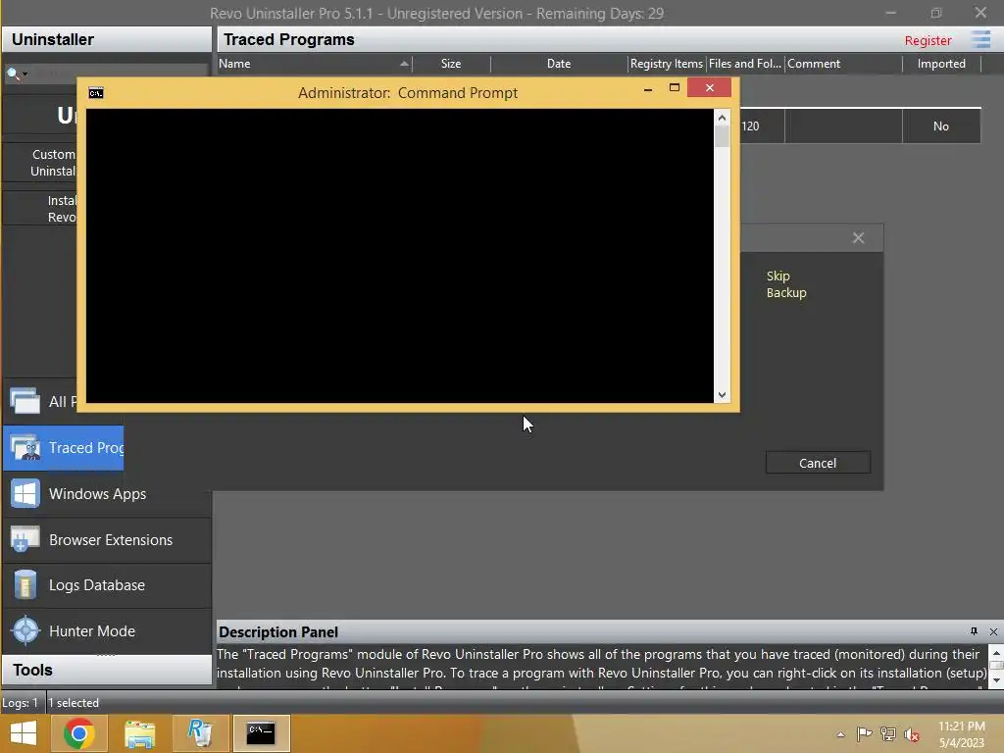
Task: Click Command Prompt scrollbar up arrow
Action: tap(722, 118)
